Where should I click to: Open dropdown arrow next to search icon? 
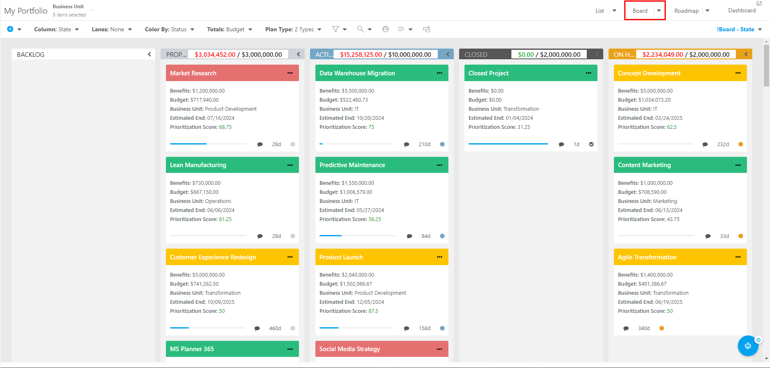370,29
